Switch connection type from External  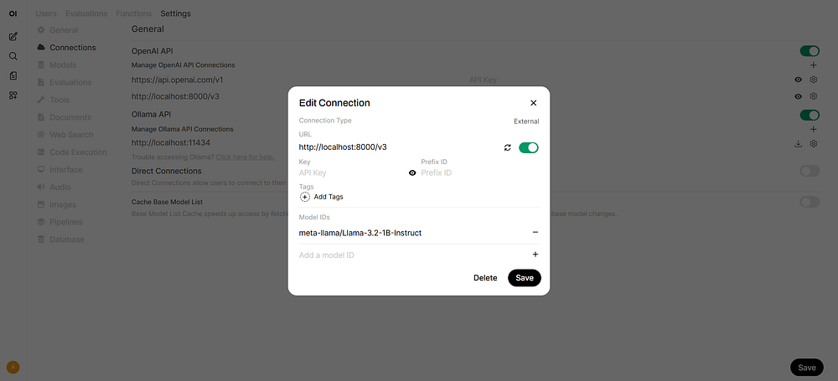point(526,121)
